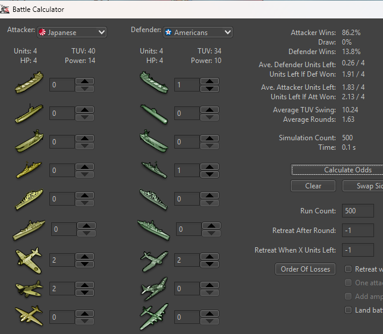Increase Japanese strategic bomber count
Image resolution: width=383 pixels, height=334 pixels.
[85, 314]
